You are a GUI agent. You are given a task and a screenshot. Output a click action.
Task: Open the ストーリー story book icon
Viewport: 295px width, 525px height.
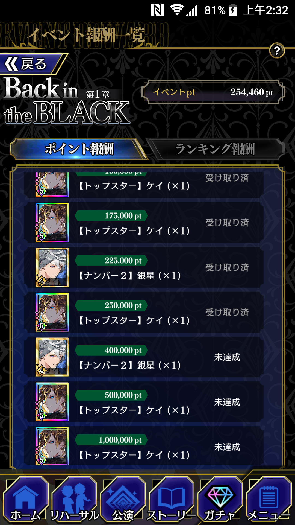(x=172, y=500)
